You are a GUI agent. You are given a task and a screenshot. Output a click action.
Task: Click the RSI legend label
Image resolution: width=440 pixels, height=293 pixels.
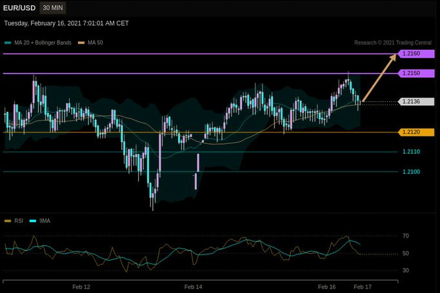click(x=19, y=221)
